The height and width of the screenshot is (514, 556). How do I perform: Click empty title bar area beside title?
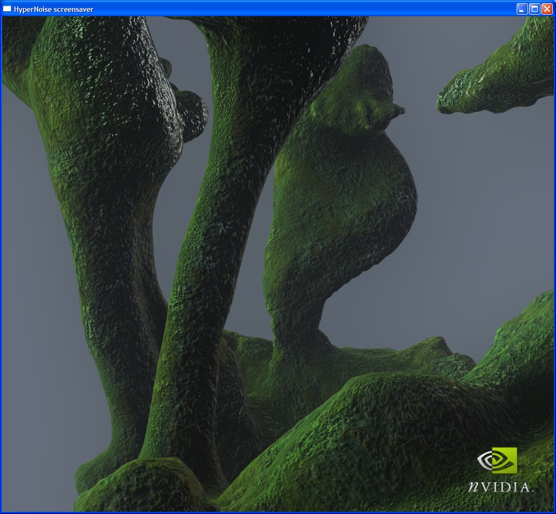point(302,9)
